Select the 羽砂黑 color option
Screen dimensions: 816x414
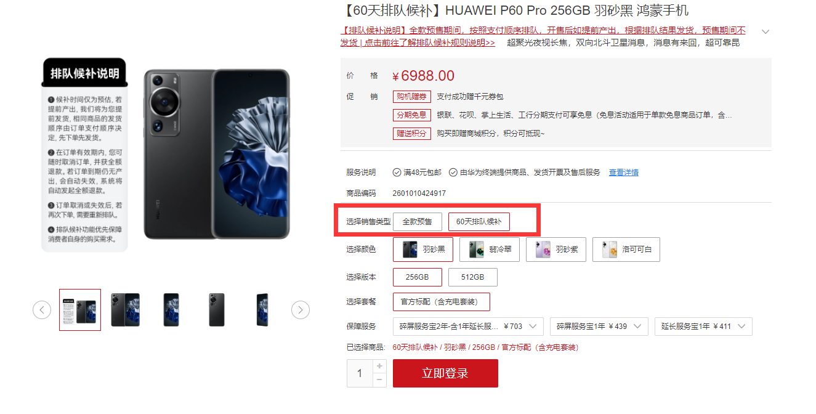pyautogui.click(x=423, y=250)
